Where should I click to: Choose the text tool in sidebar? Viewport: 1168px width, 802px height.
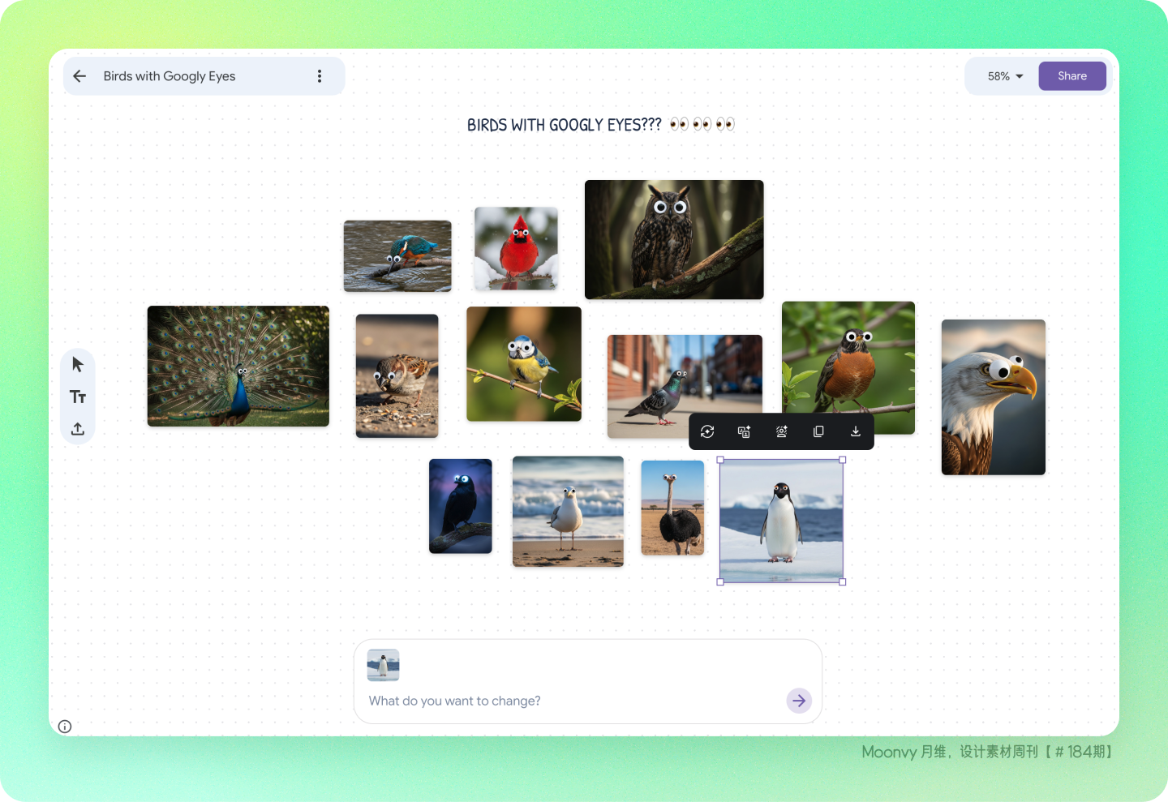click(x=78, y=397)
